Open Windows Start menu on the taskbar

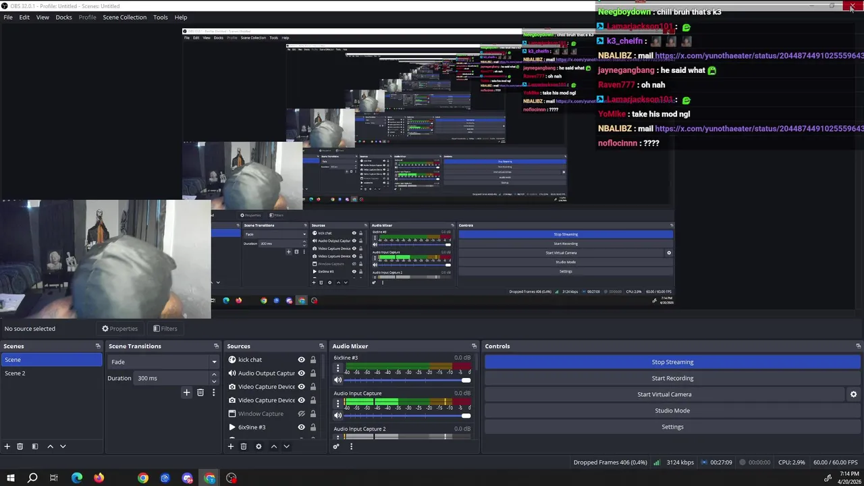click(x=10, y=478)
